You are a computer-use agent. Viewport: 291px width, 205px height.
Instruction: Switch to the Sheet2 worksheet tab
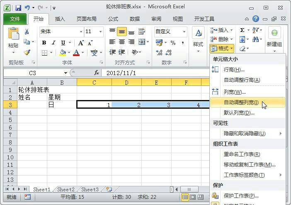[66, 189]
